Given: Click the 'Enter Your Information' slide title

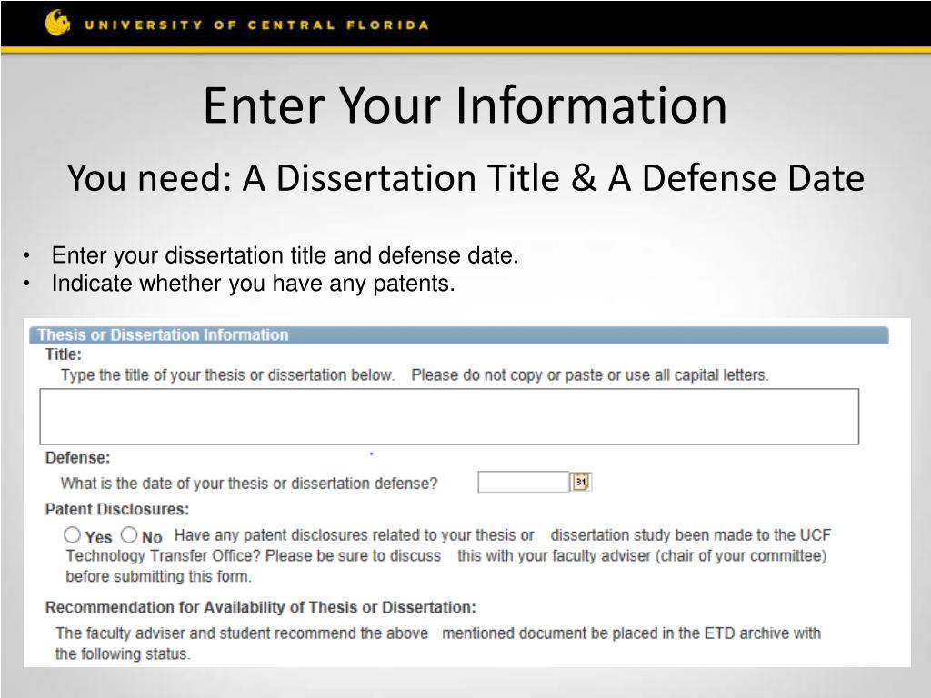Looking at the screenshot, I should click(x=465, y=105).
